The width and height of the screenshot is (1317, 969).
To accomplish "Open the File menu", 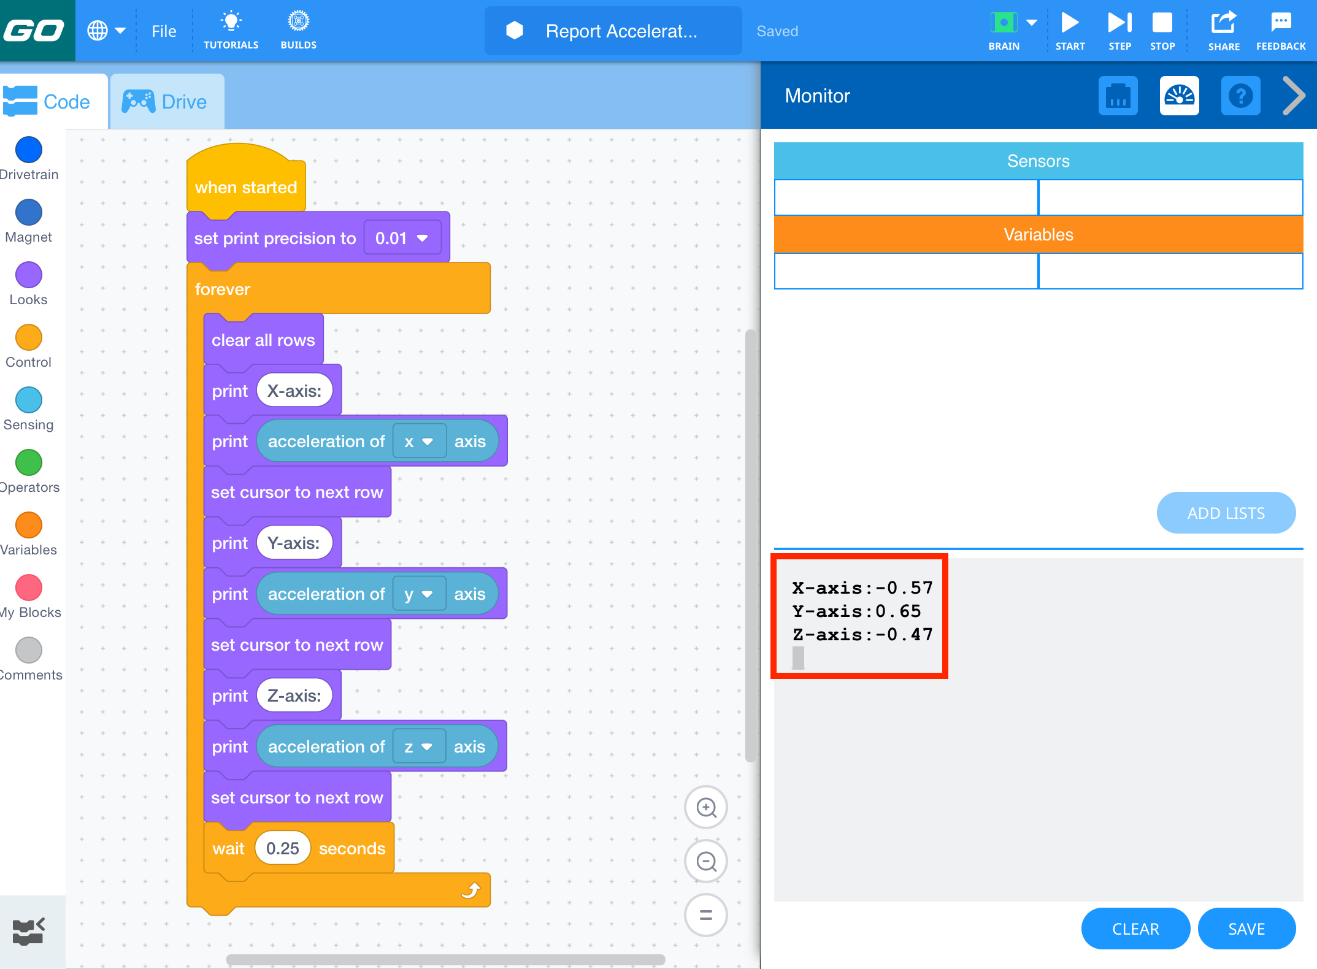I will coord(163,31).
